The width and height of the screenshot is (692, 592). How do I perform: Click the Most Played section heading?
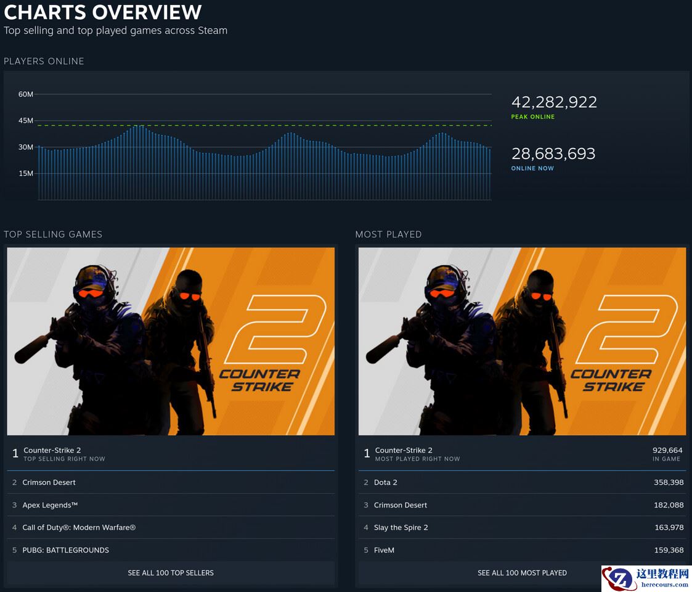tap(388, 234)
